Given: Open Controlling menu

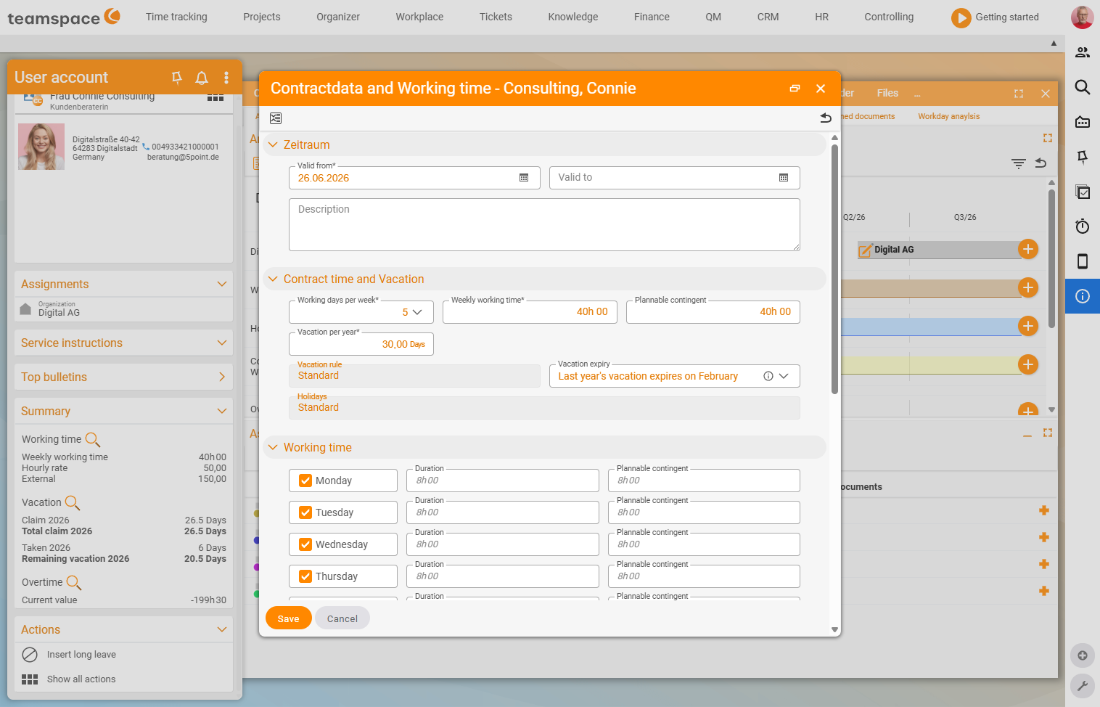Looking at the screenshot, I should [889, 17].
